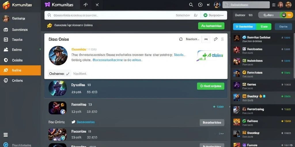
Task: Focus the gray search box in the top bar
Action: pyautogui.click(x=246, y=5)
